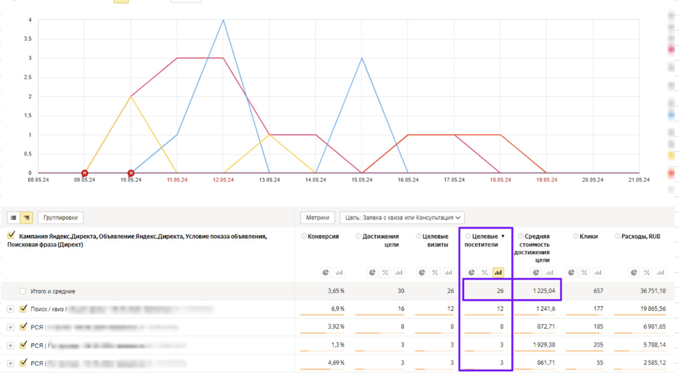The width and height of the screenshot is (682, 389).
Task: Click the red marker at 09.05.24 on chart
Action: [x=85, y=173]
